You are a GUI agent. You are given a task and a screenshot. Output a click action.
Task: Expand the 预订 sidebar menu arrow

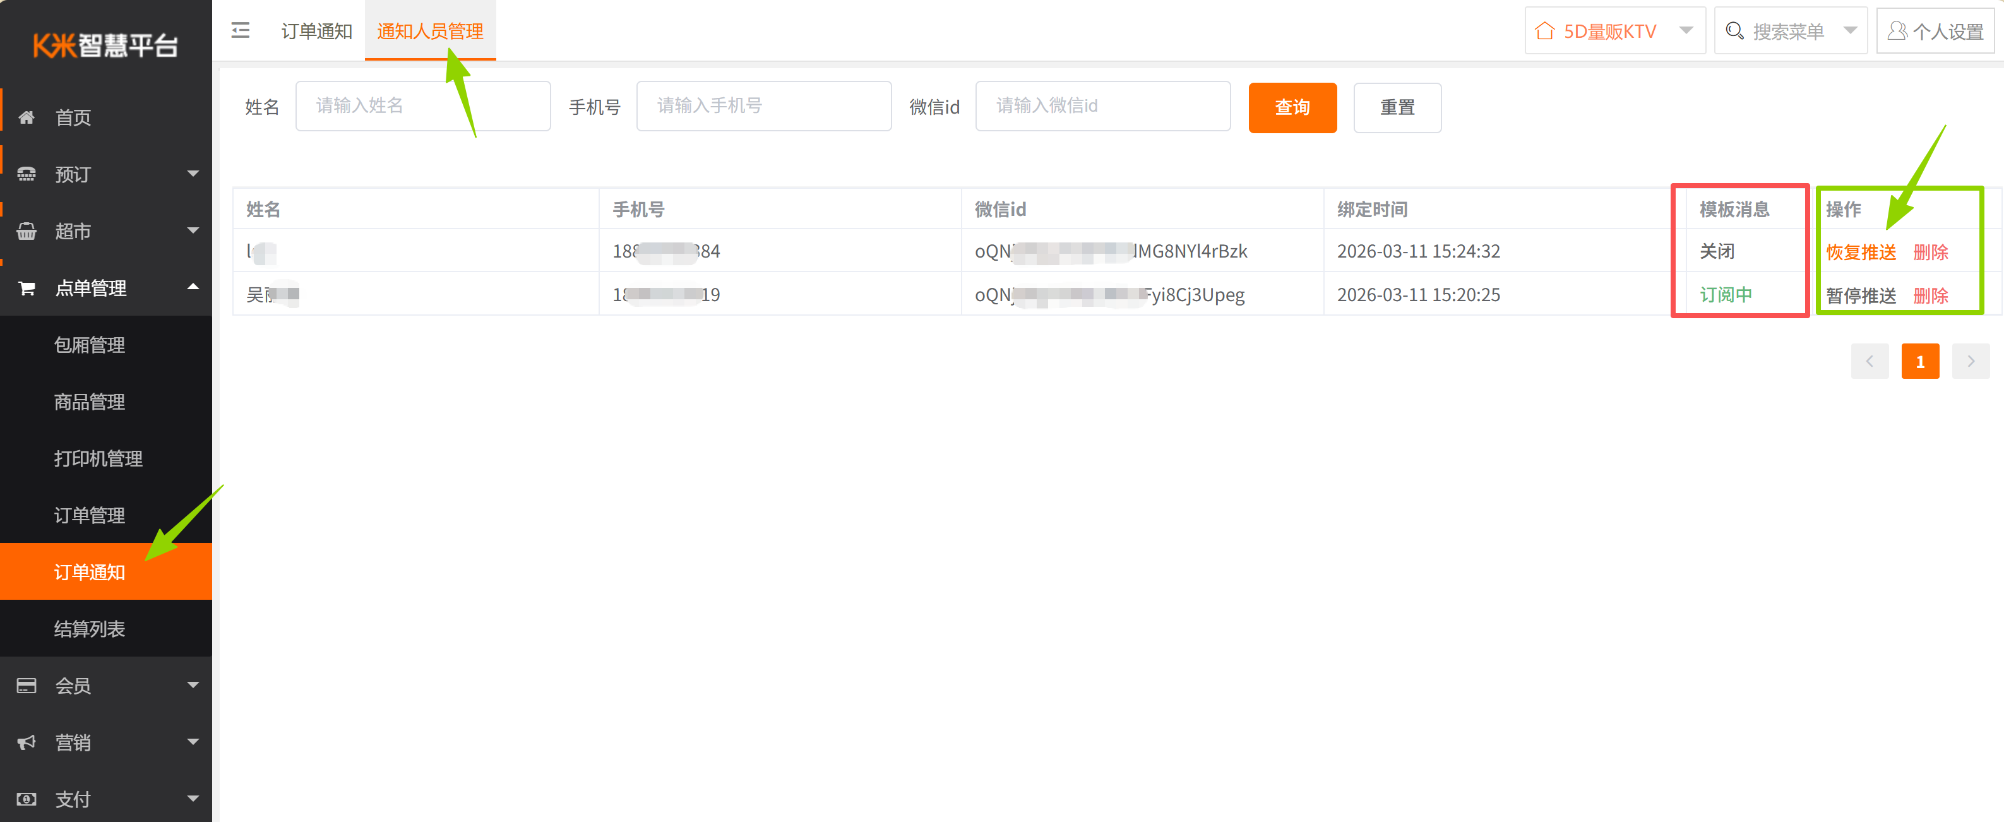pos(193,174)
